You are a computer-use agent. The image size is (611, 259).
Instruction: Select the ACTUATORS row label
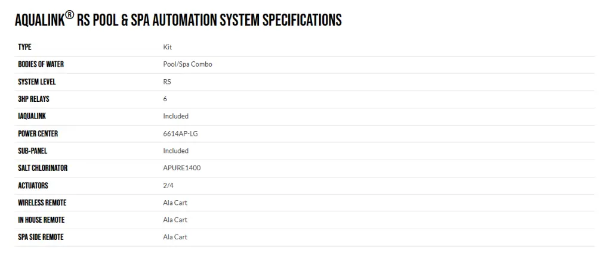point(33,185)
